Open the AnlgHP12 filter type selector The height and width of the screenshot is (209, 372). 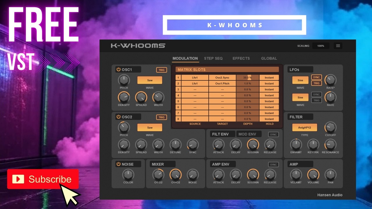pos(305,127)
